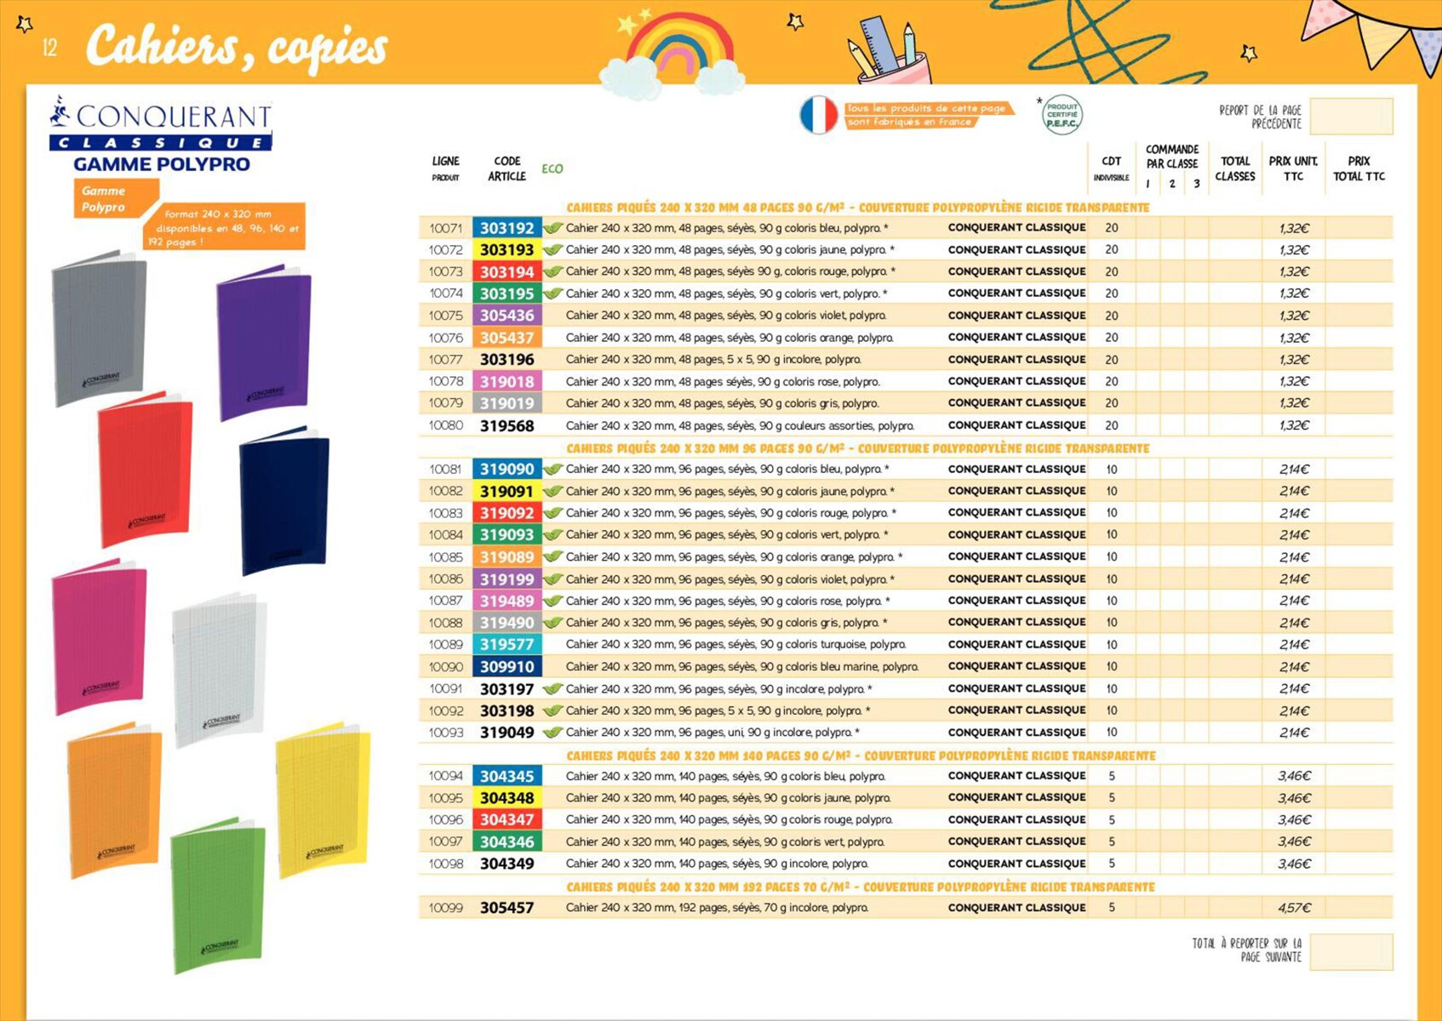Click the eco leaf icon on row 10087
Viewport: 1442px width, 1021px height.
pos(553,602)
